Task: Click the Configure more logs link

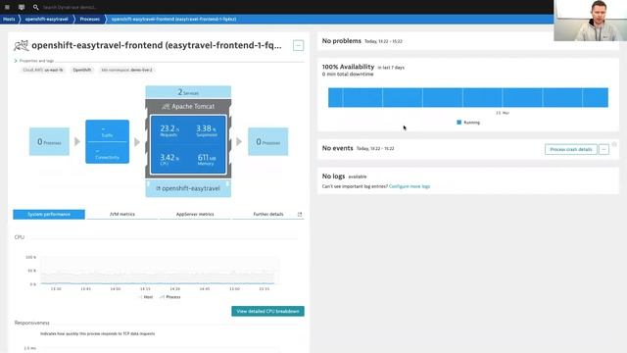Action: 410,186
